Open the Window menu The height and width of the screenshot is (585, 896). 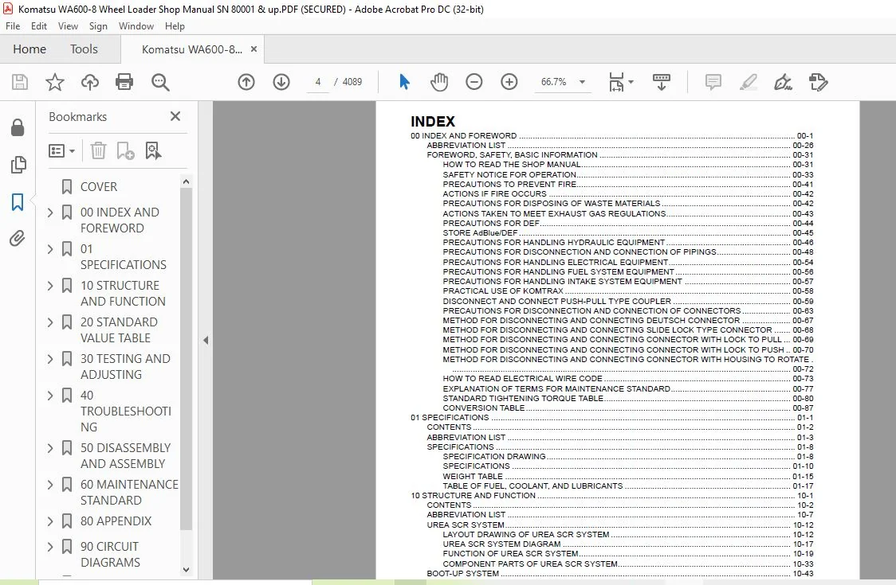[x=136, y=26]
